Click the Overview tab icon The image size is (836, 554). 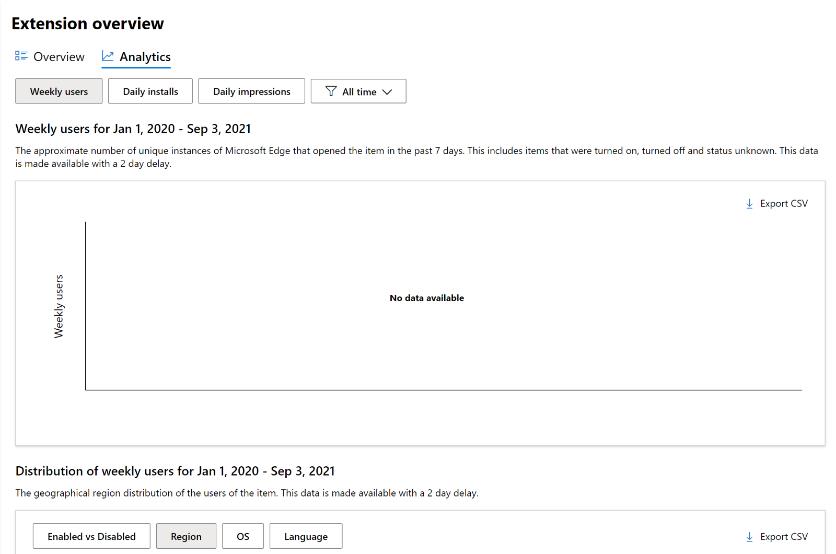tap(21, 55)
